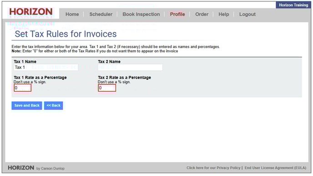Click the Tax 1 Name label

(25, 62)
